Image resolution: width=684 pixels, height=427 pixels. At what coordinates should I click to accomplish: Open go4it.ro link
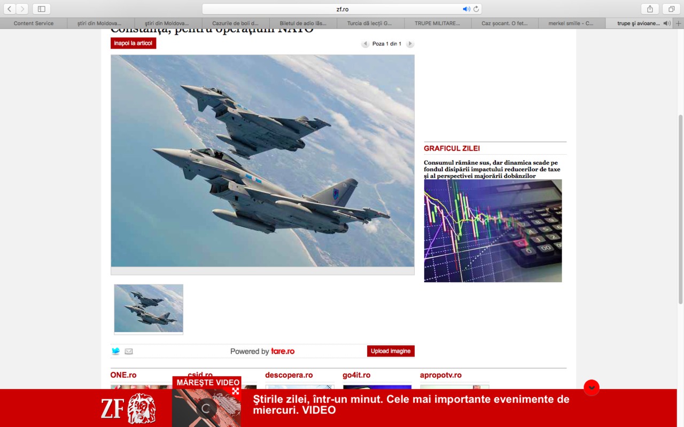[x=356, y=375]
